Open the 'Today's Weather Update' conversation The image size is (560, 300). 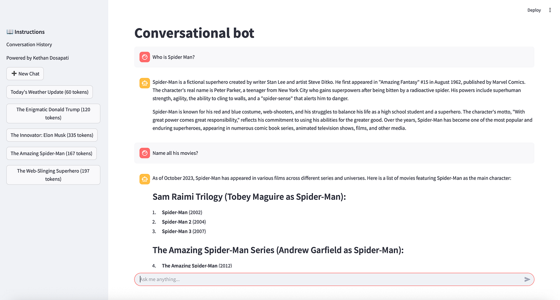(49, 92)
